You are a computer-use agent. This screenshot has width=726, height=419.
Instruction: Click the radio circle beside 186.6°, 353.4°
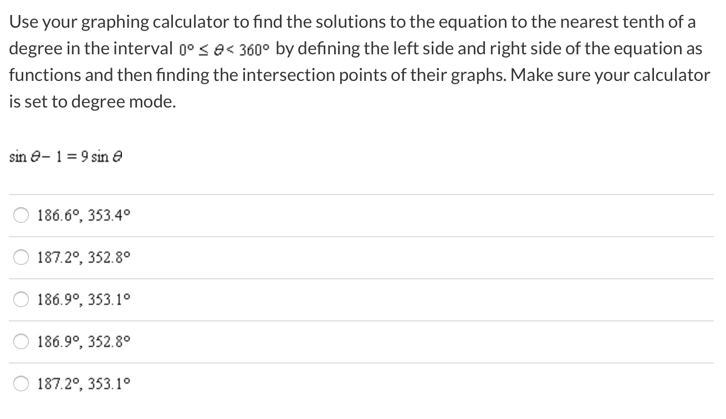click(21, 215)
